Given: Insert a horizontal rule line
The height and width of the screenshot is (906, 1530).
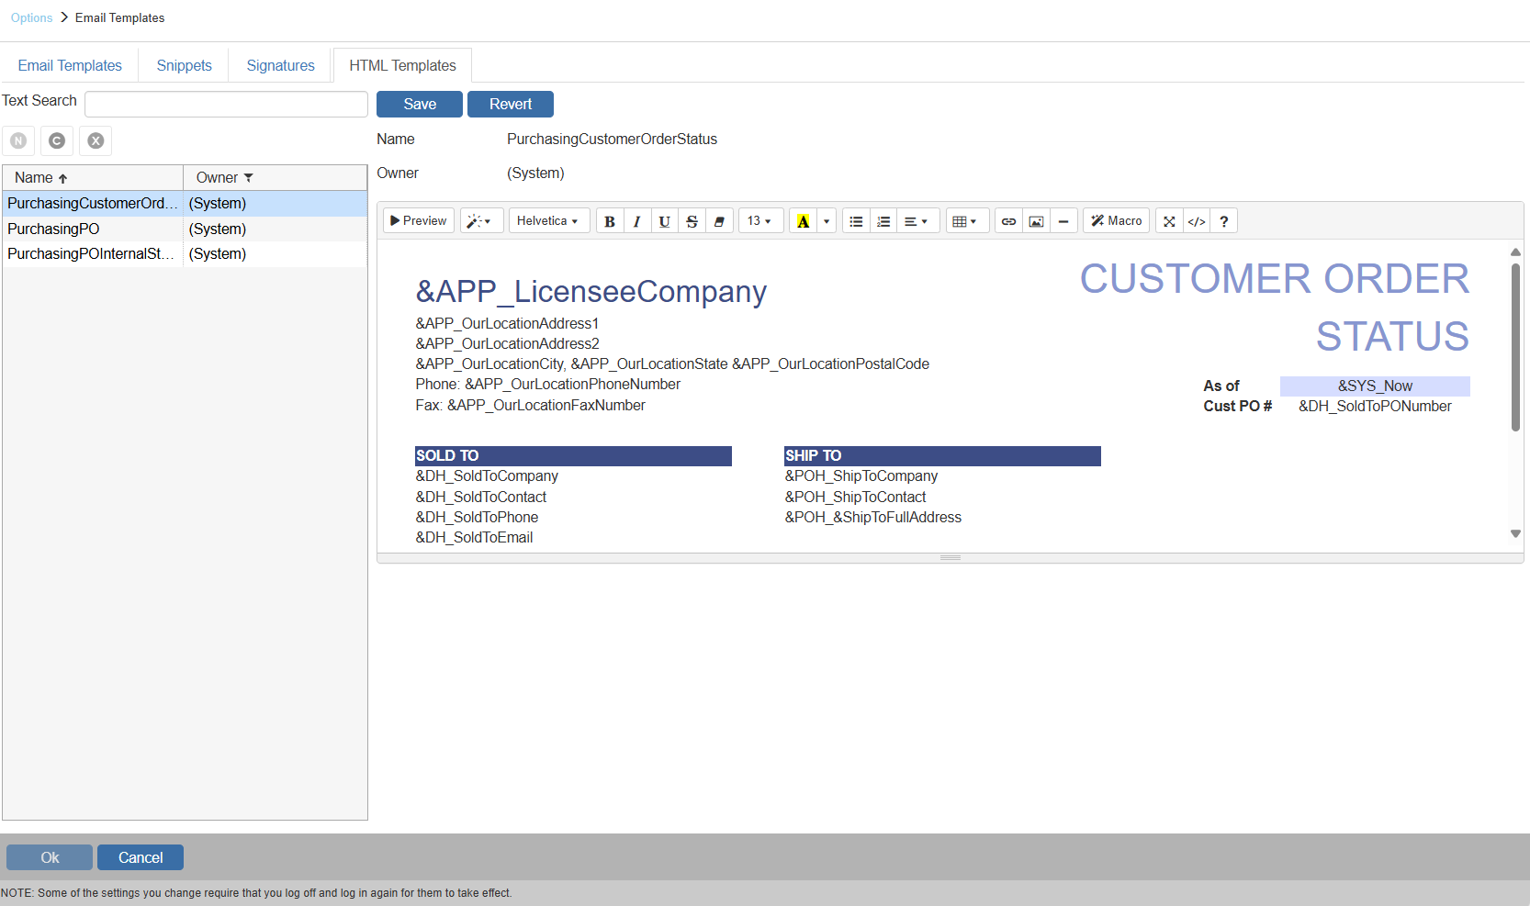Looking at the screenshot, I should 1063,221.
